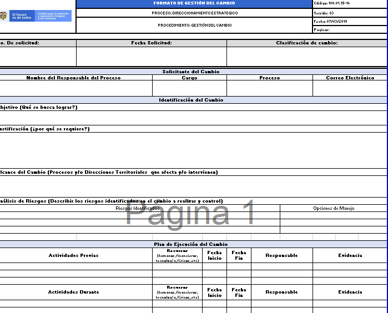Select the 'PROCEDIMIENTO: GESTIÓN DEL CAMBIO' cell
The width and height of the screenshot is (388, 313).
[194, 25]
